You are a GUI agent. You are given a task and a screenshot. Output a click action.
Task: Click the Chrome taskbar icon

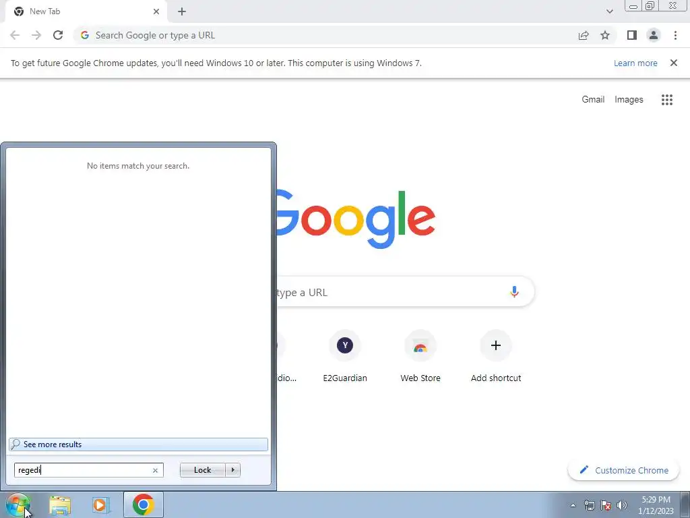click(144, 505)
